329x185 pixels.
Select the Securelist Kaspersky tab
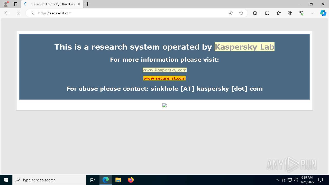click(52, 4)
